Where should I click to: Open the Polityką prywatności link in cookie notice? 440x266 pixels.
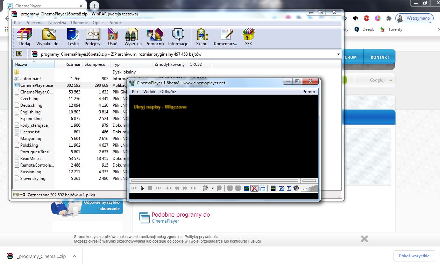point(202,237)
